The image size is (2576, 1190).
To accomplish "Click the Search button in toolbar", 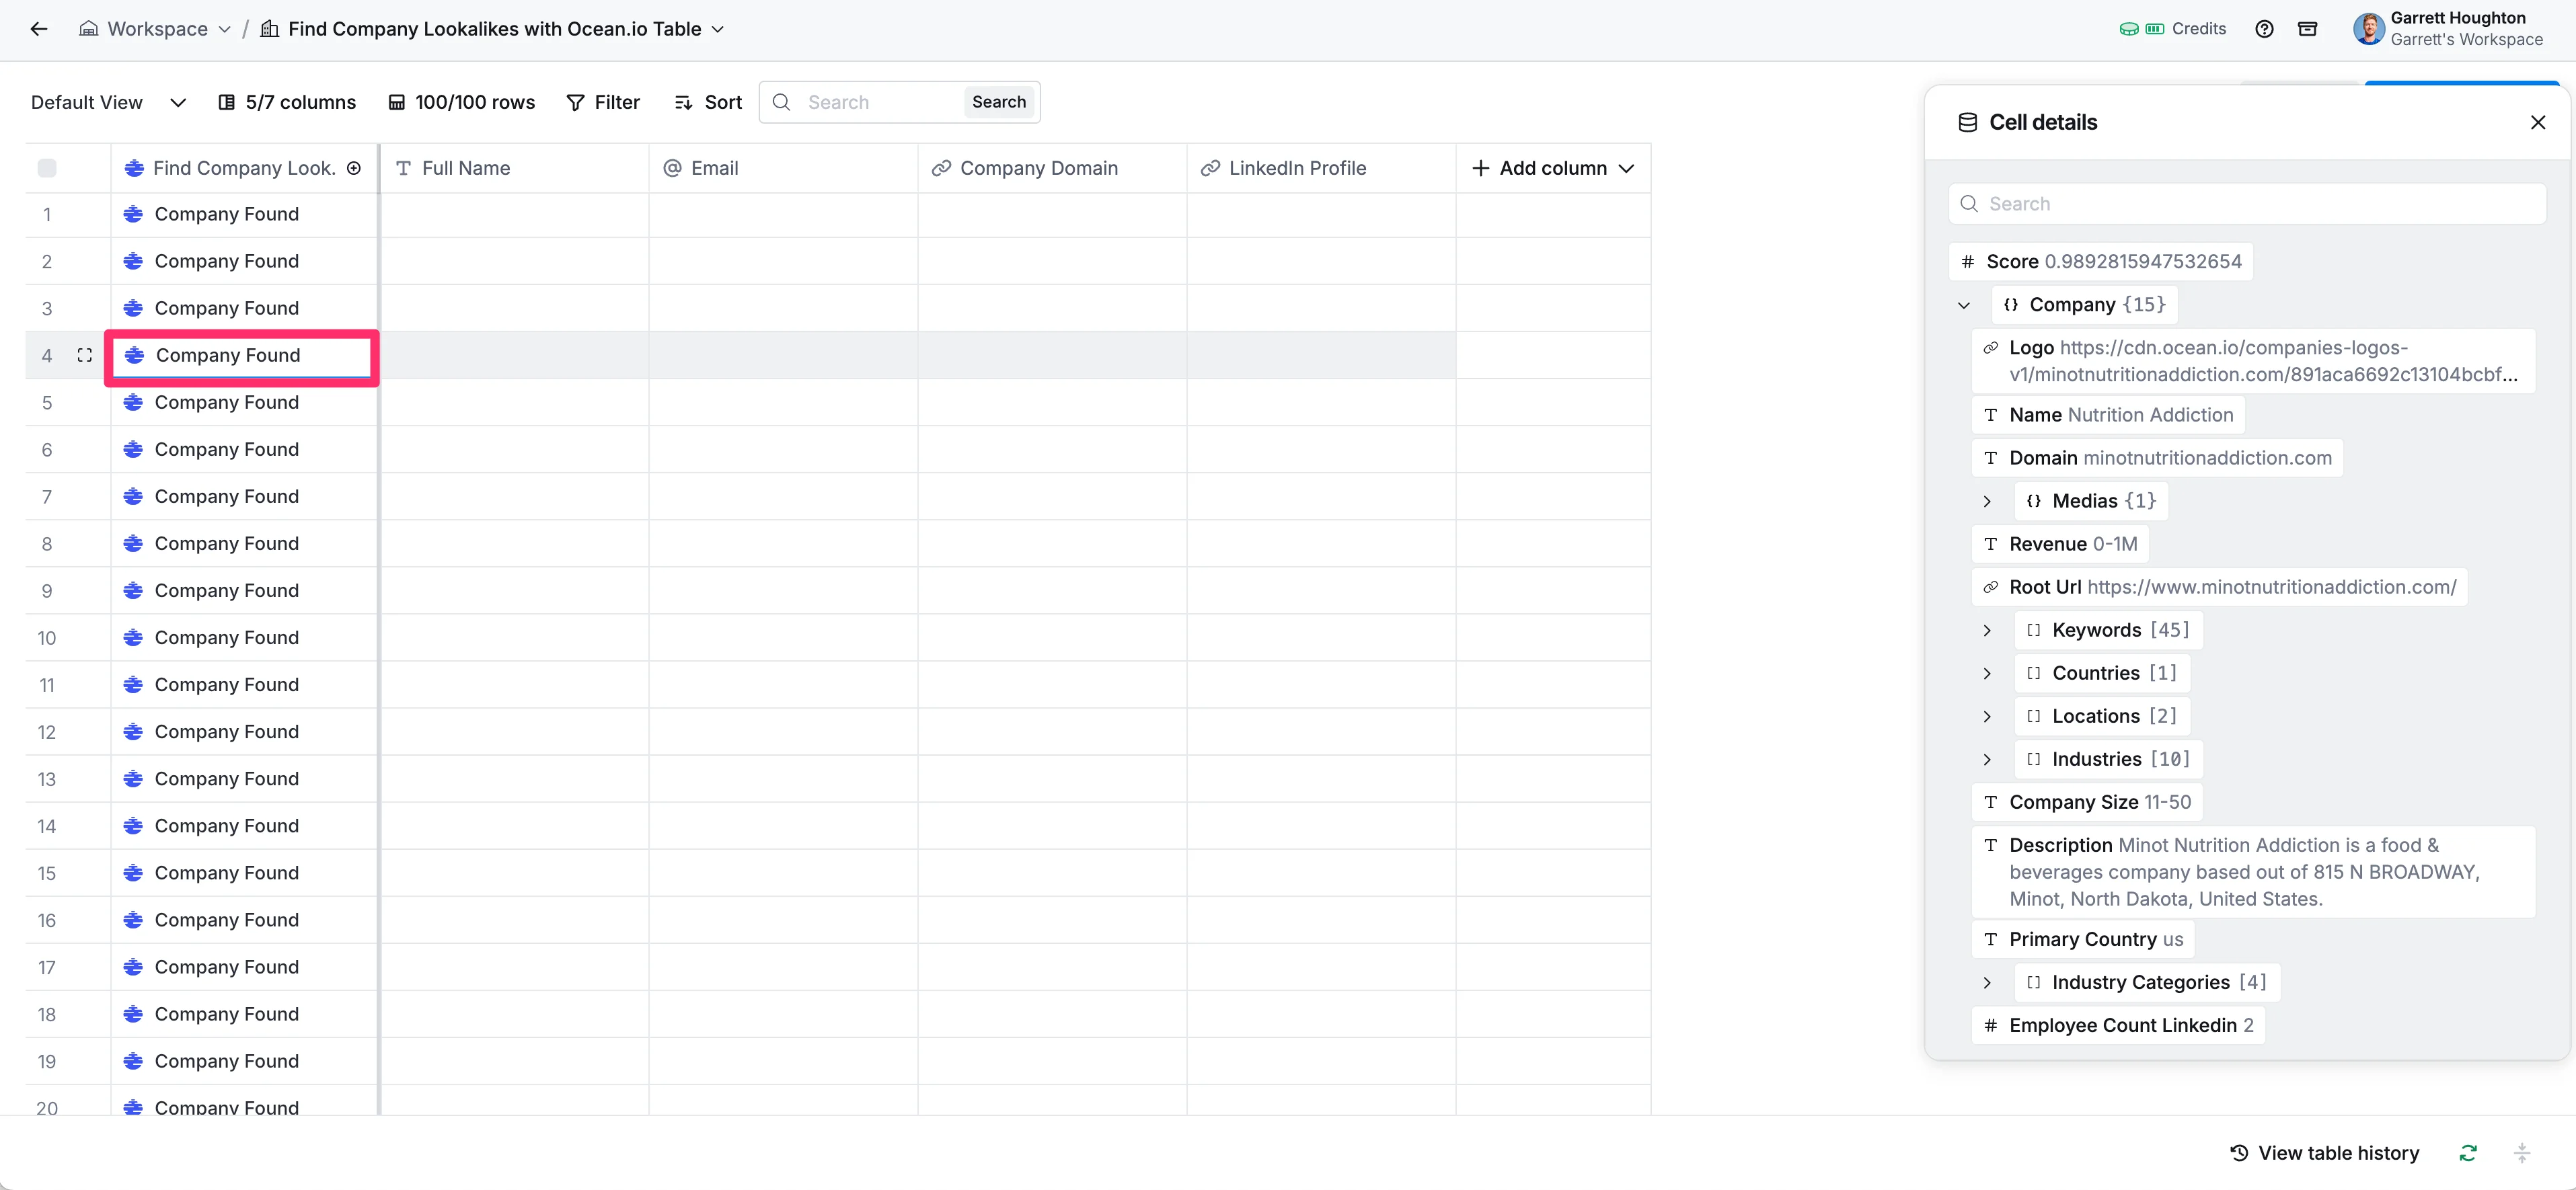I will click(998, 102).
